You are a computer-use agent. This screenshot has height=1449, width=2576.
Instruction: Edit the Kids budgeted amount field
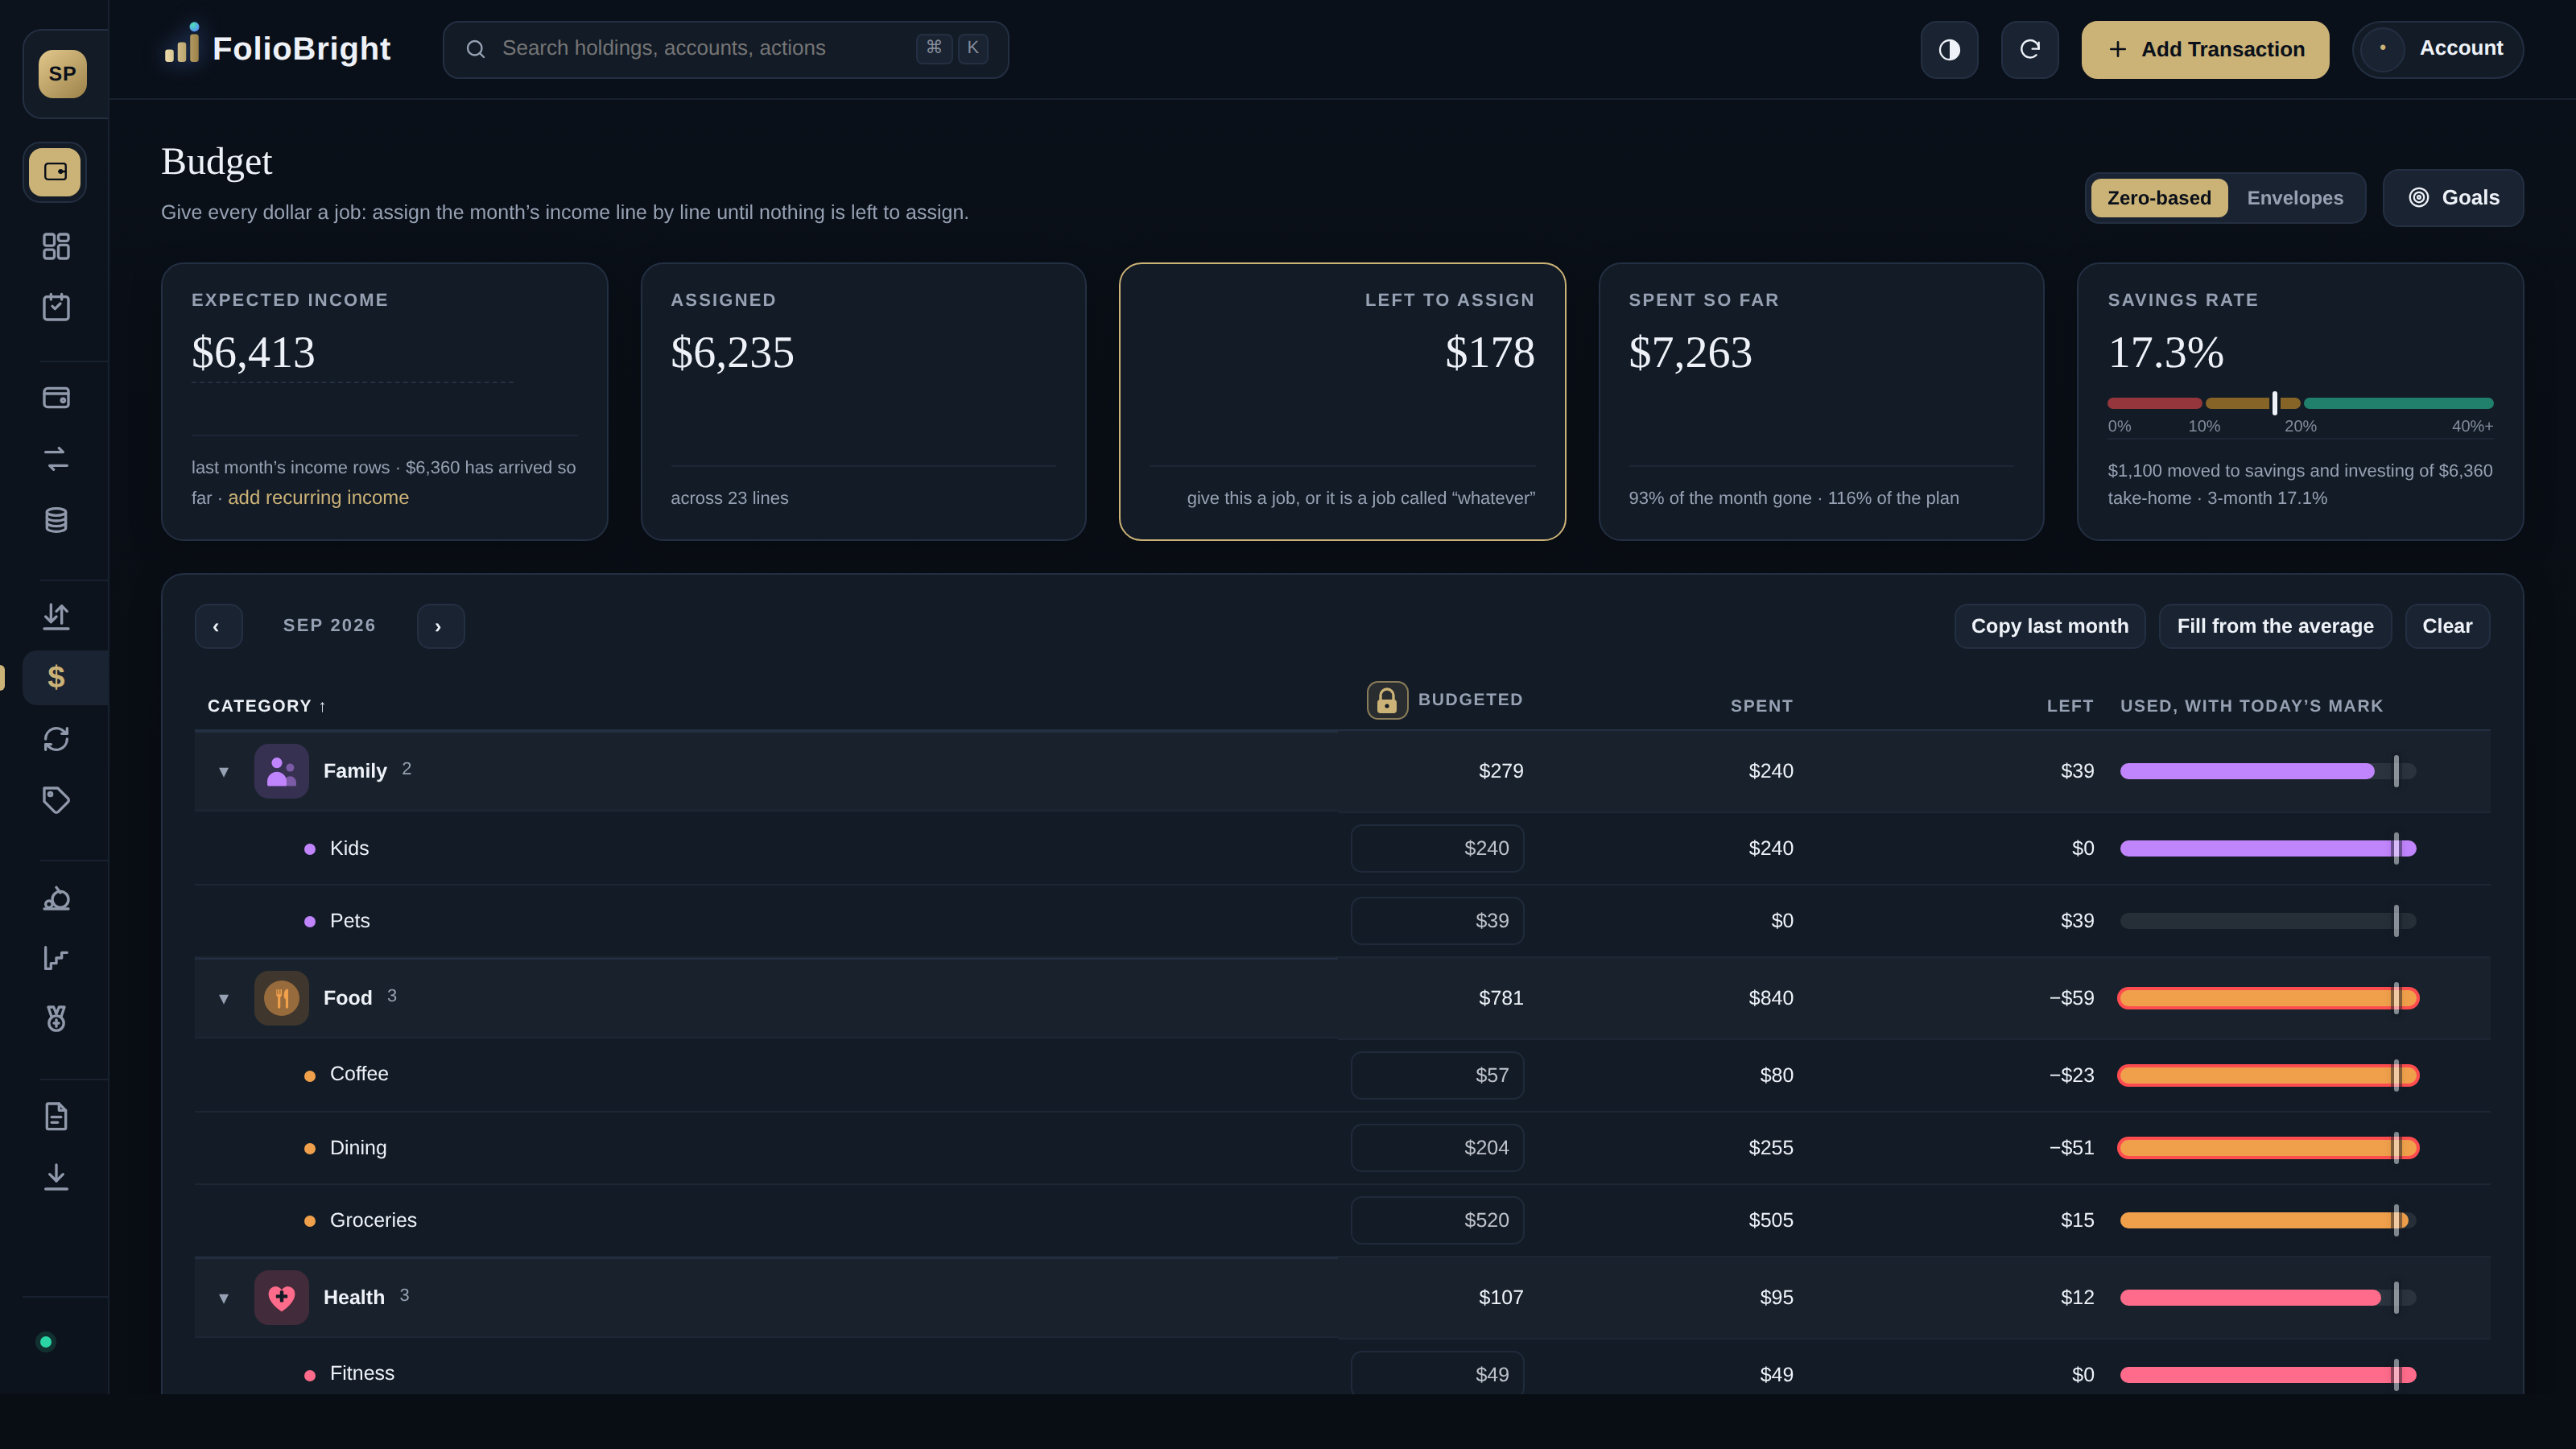1437,848
